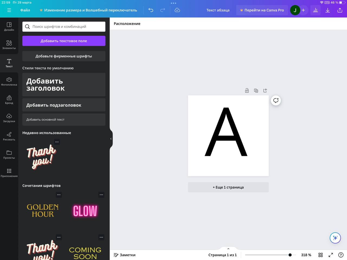Open the Uploads sidebar panel
This screenshot has height=260, width=347.
[x=9, y=118]
